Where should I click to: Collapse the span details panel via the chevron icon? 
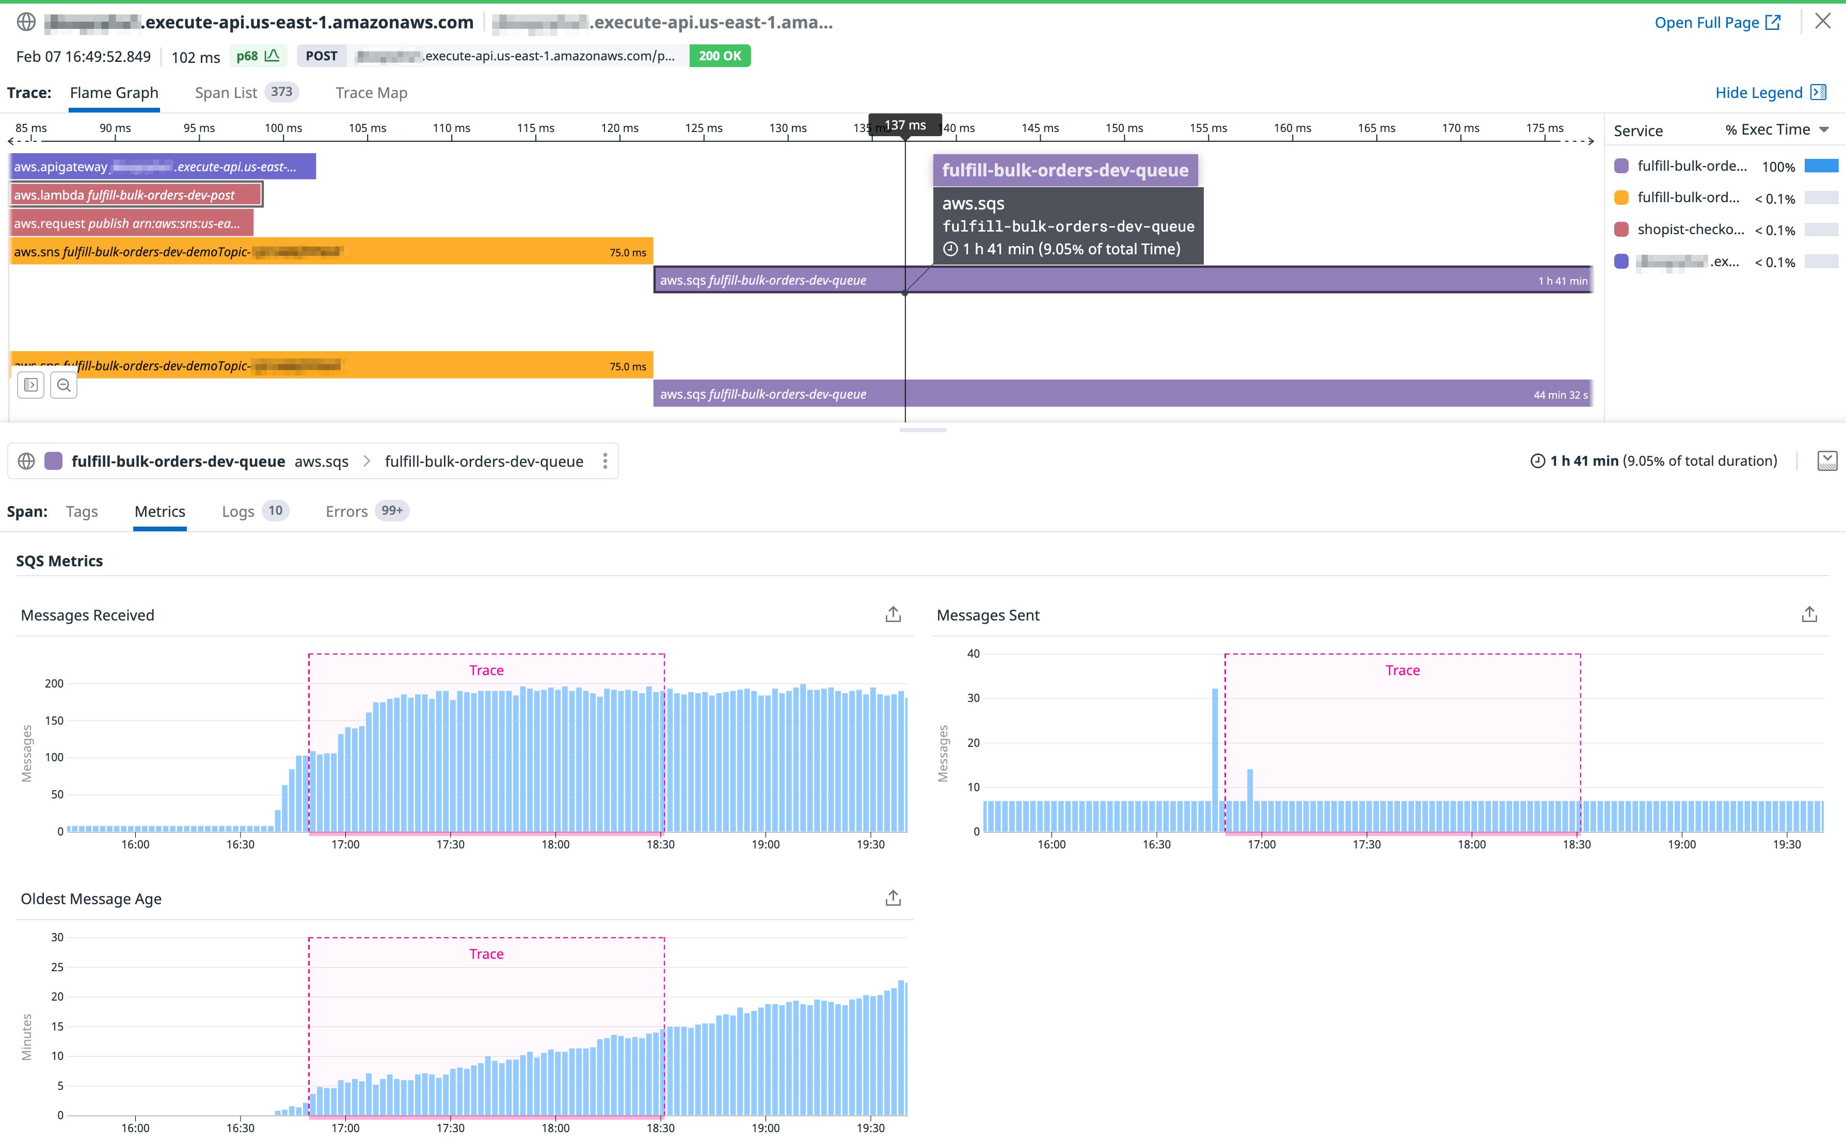click(1828, 461)
